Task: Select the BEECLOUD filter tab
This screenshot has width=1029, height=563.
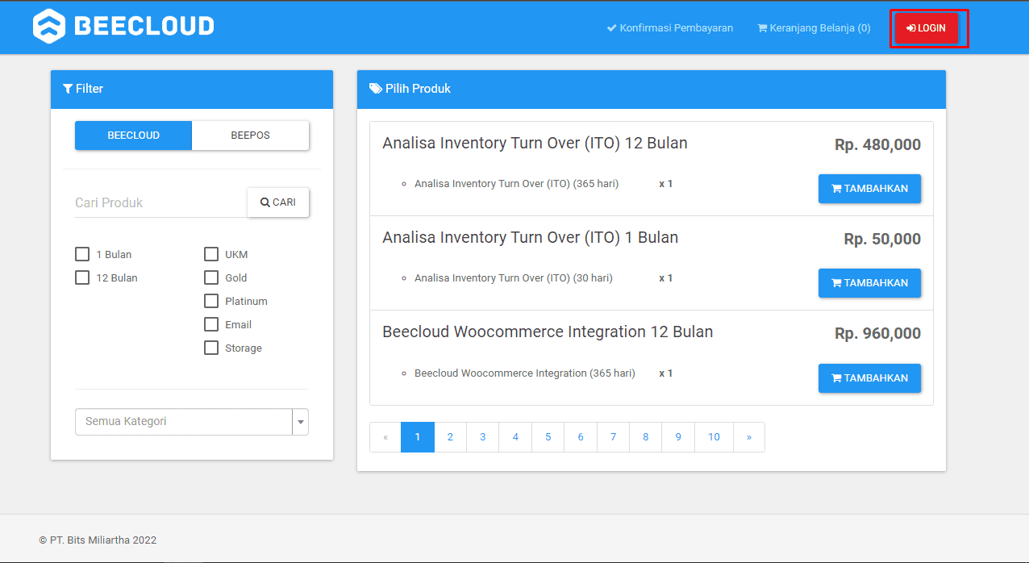Action: pyautogui.click(x=133, y=136)
